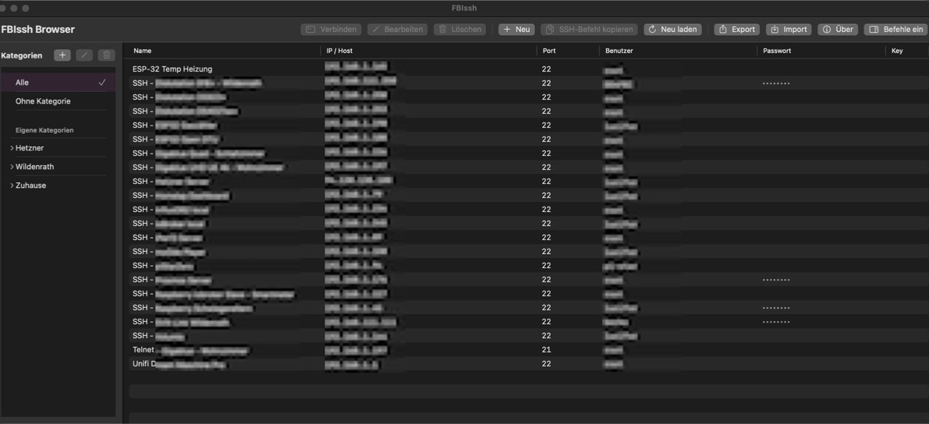
Task: Open the Export function
Action: tap(736, 30)
